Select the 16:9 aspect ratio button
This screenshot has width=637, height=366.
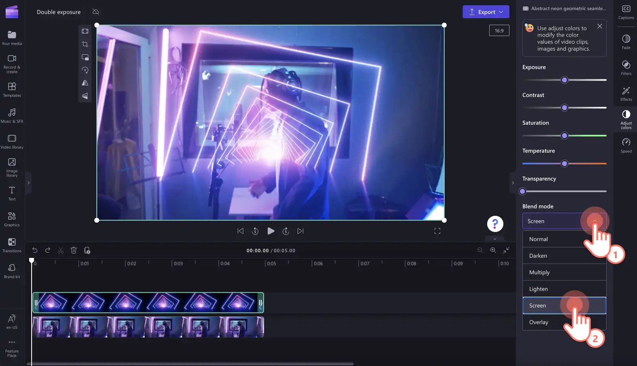click(x=499, y=31)
